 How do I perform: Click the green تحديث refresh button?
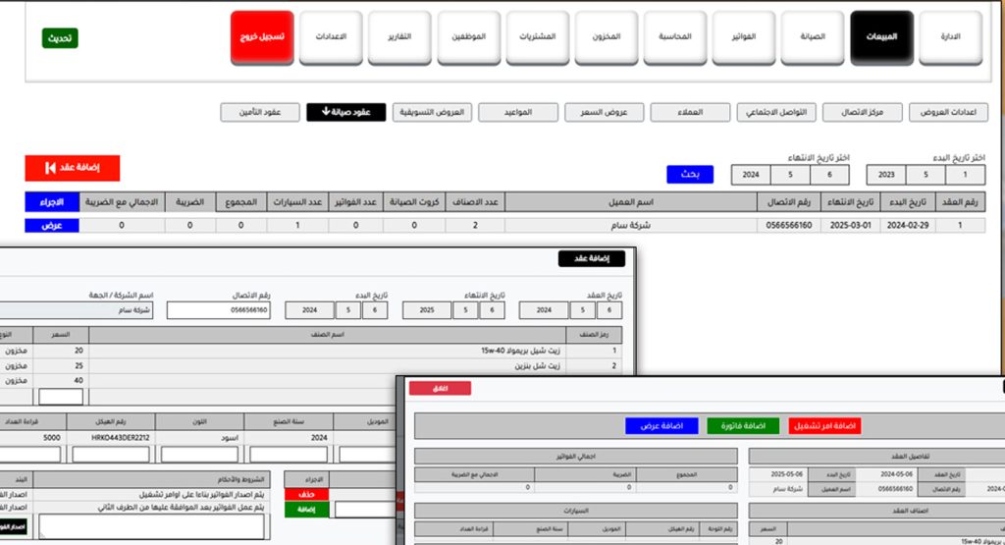(61, 38)
